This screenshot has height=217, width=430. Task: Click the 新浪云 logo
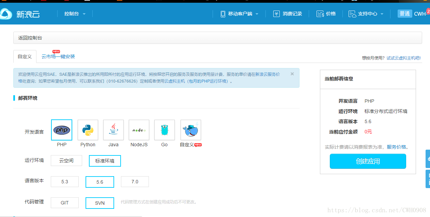pos(20,14)
